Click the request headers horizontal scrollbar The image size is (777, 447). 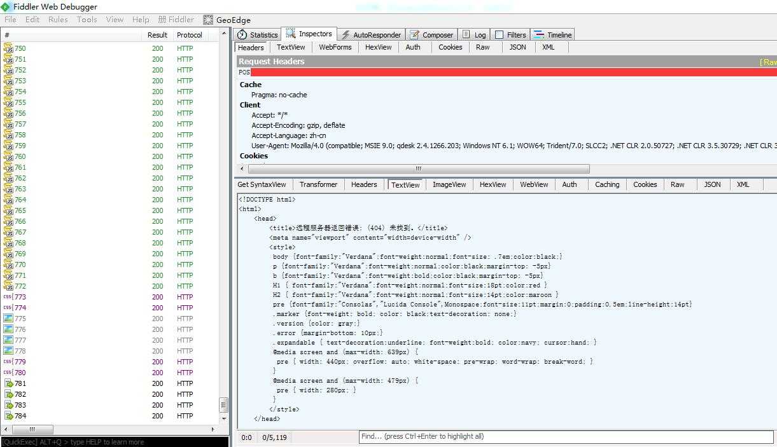point(418,168)
